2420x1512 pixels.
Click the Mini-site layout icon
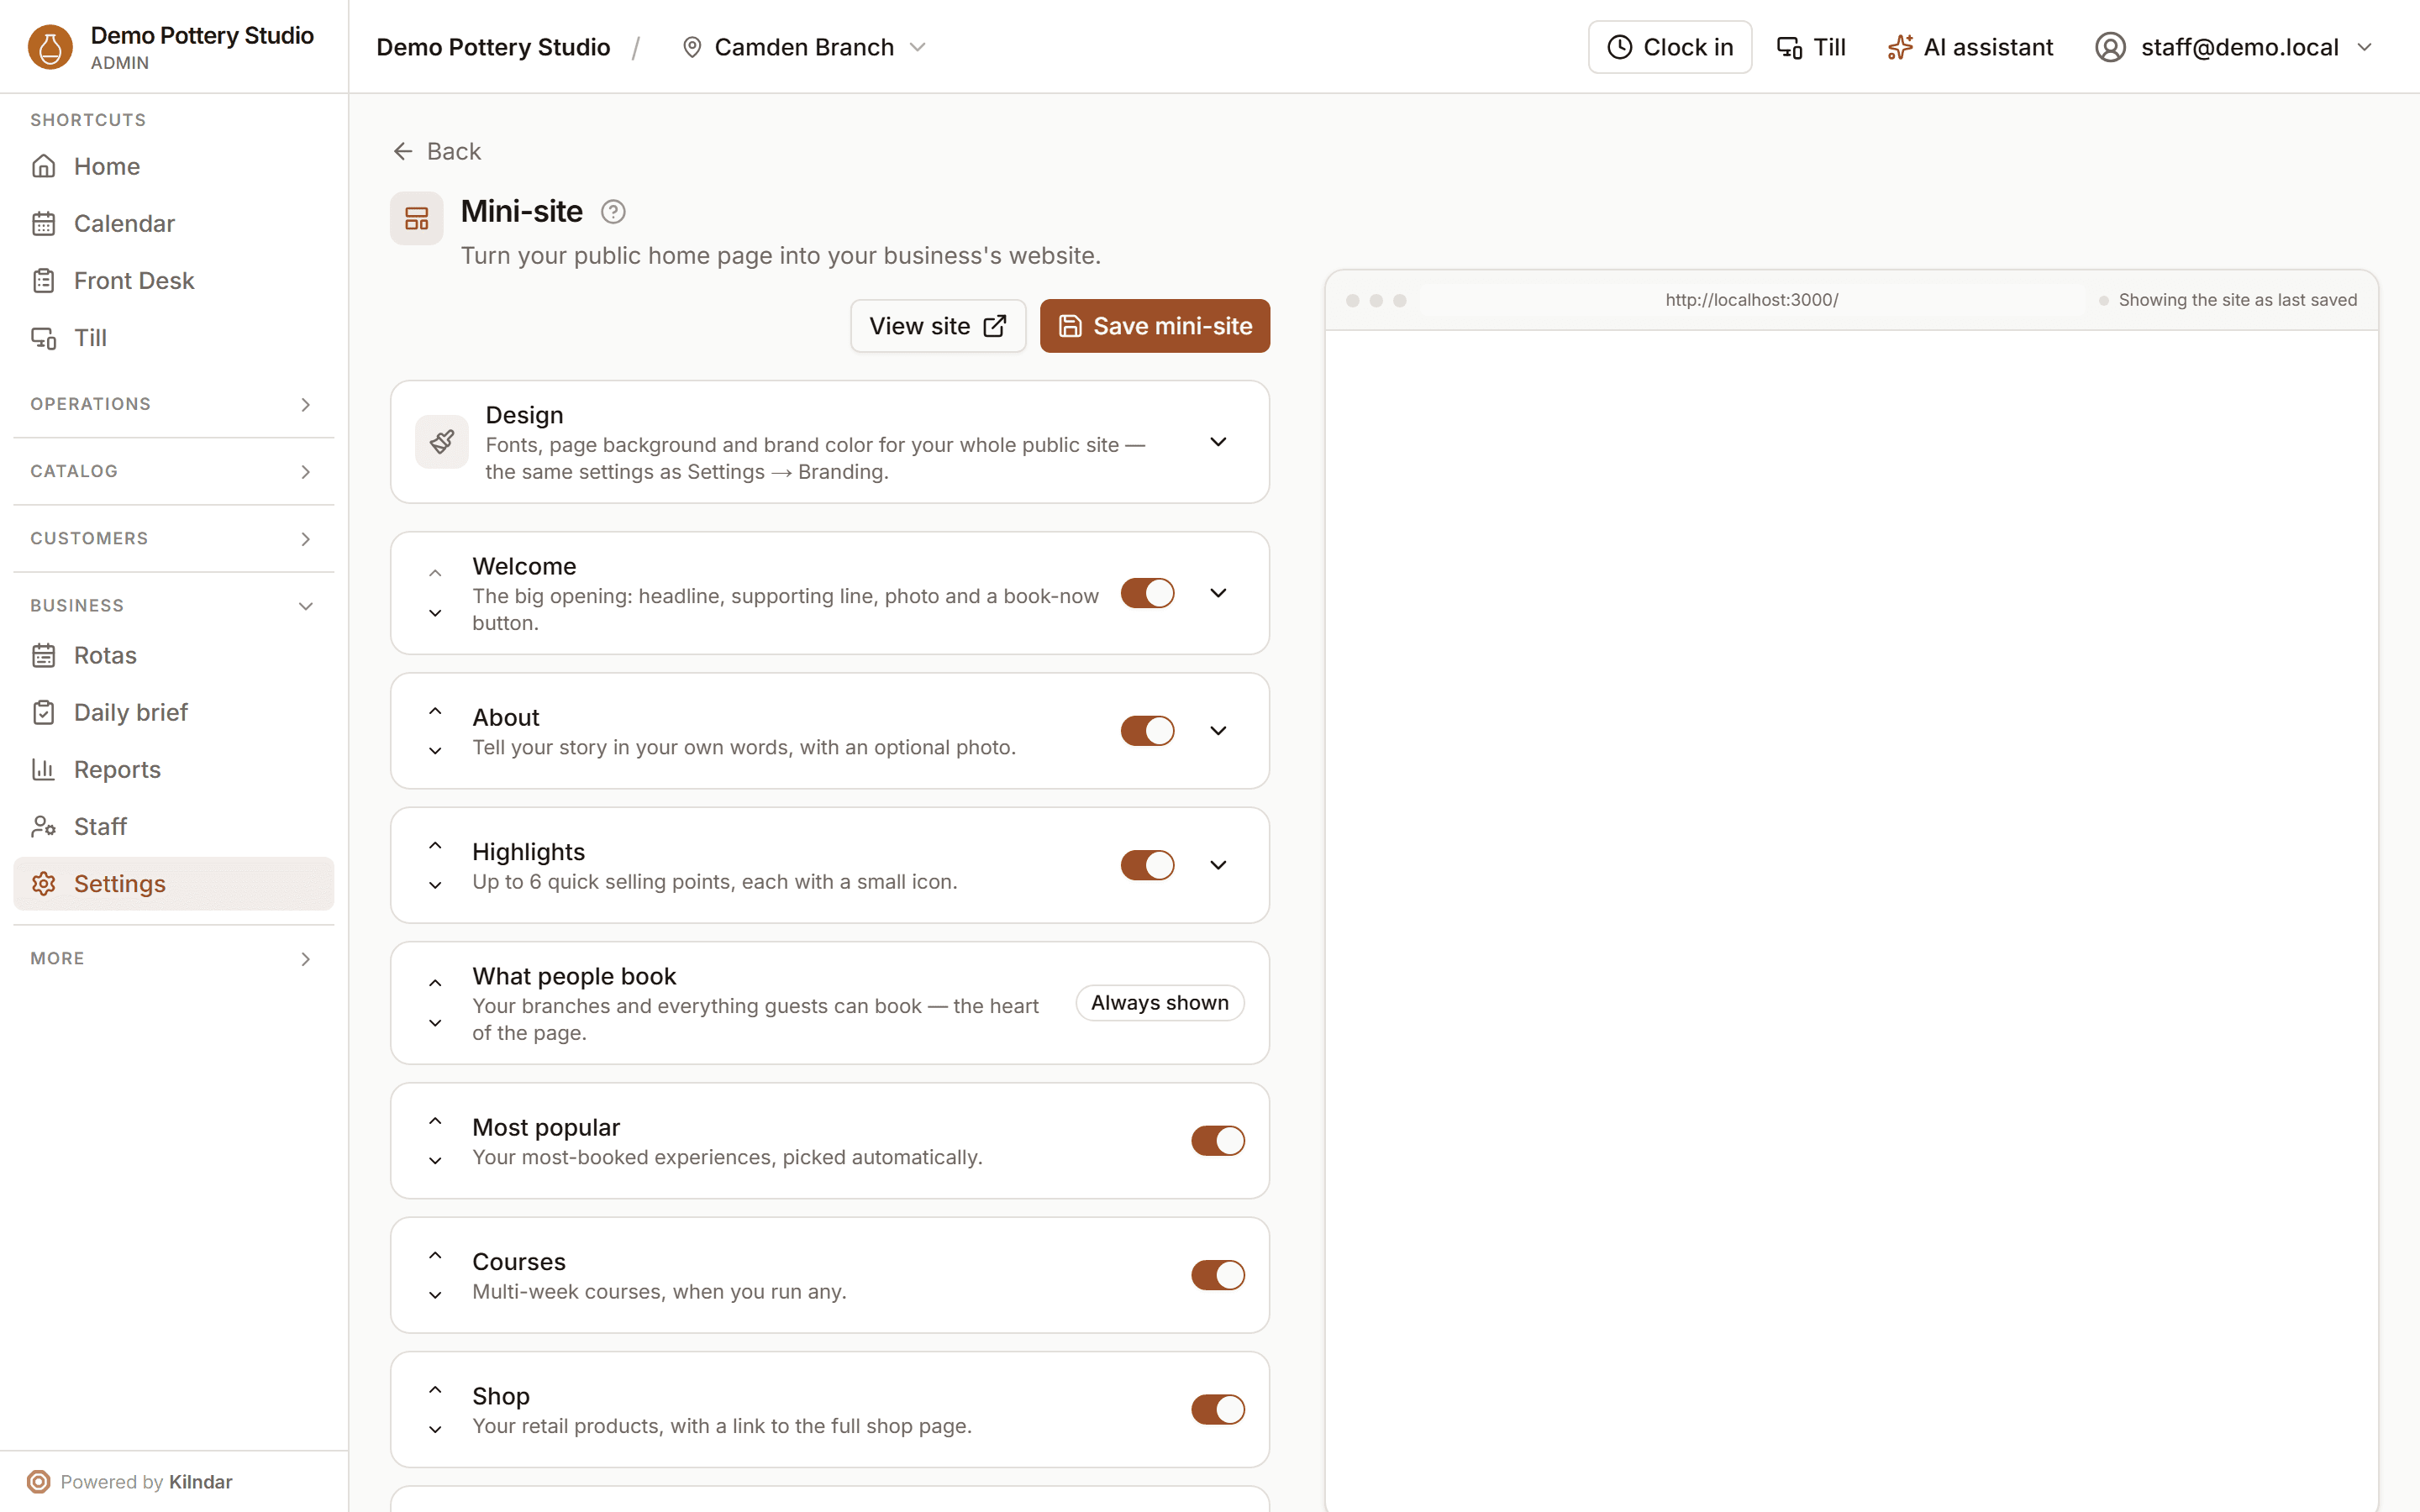(417, 218)
